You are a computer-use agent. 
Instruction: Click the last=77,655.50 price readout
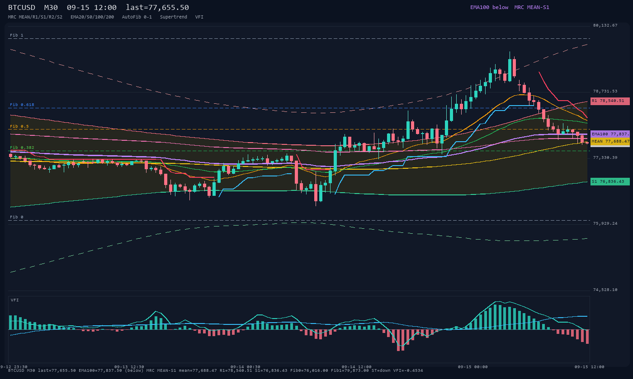157,8
